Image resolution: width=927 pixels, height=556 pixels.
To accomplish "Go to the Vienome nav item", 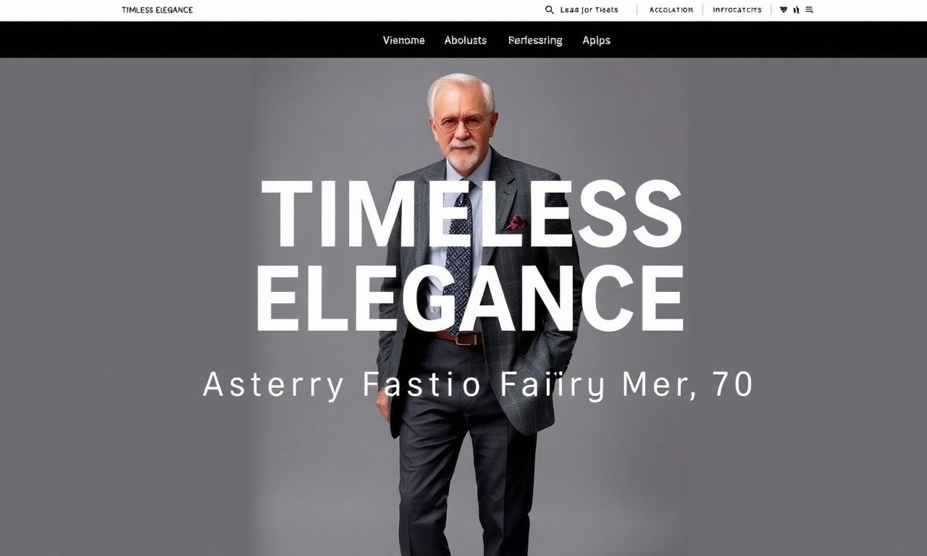I will point(403,41).
